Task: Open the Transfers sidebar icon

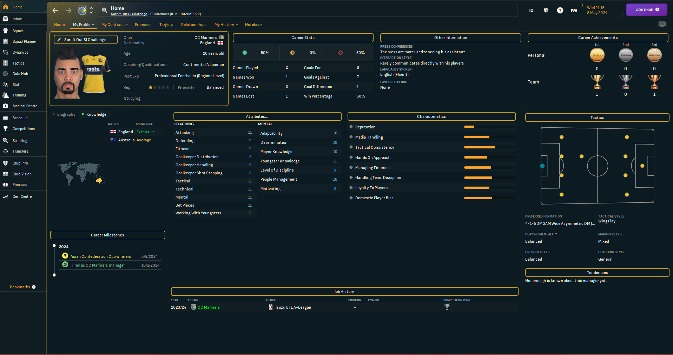Action: [x=6, y=151]
